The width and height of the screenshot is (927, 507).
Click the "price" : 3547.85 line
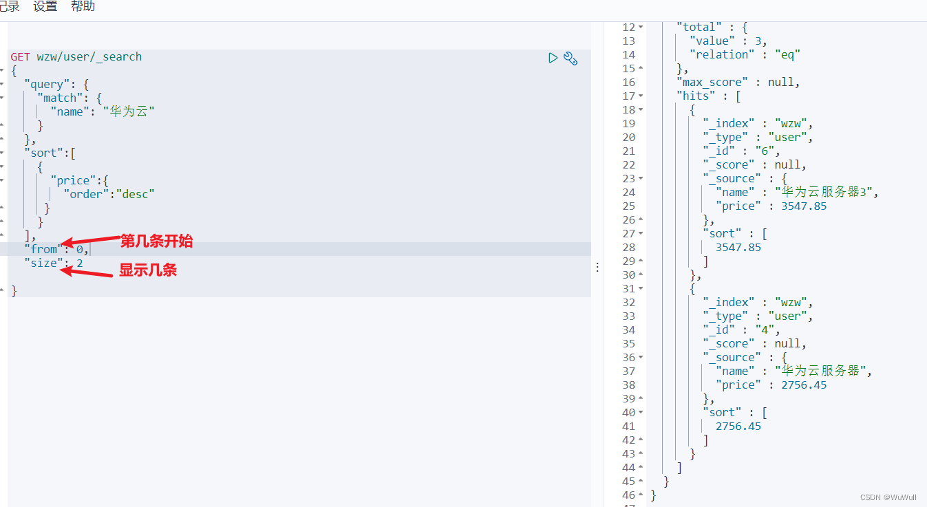(771, 206)
